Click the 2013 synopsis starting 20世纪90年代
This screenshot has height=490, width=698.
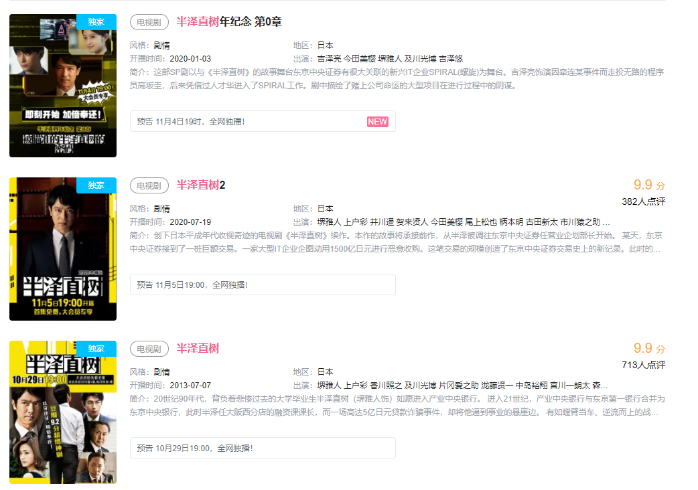coord(397,405)
